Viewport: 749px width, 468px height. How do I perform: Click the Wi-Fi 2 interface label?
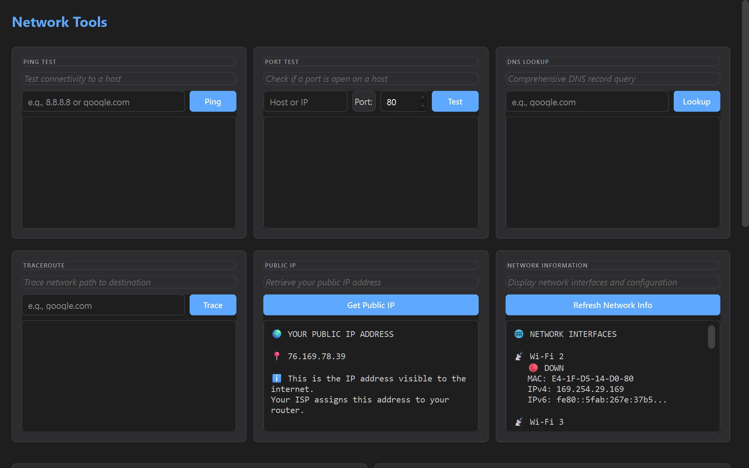click(x=547, y=356)
